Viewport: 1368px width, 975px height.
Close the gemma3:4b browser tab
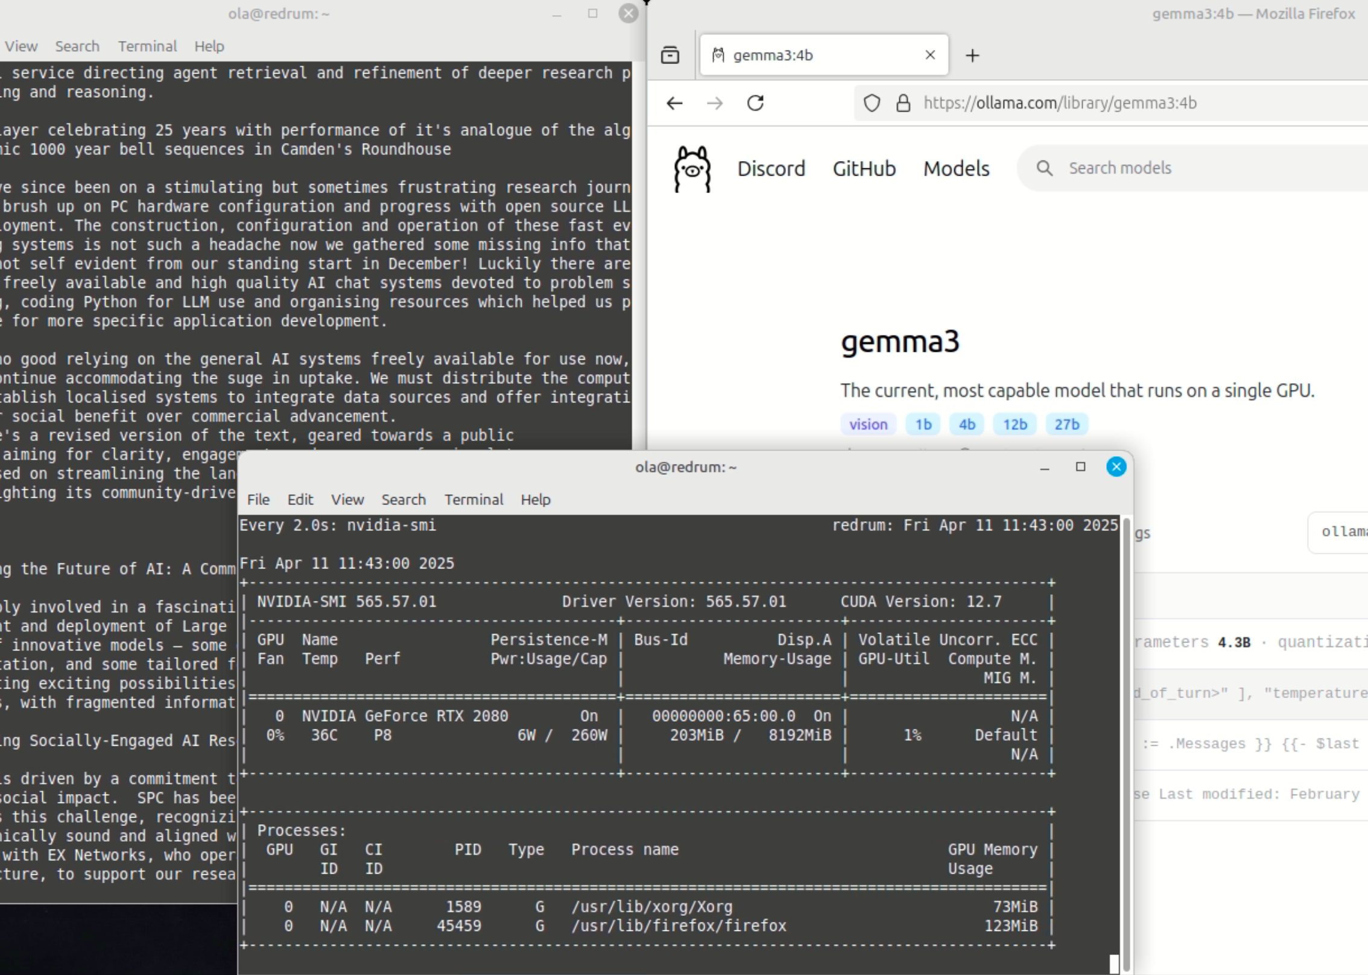click(x=930, y=55)
